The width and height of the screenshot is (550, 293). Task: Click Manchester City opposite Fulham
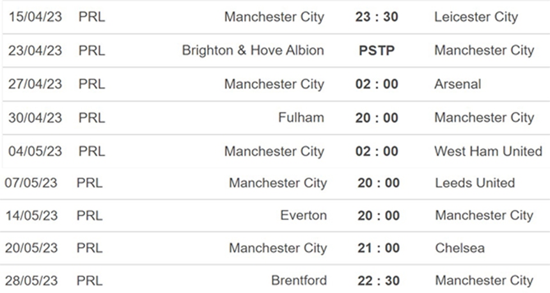tap(484, 118)
